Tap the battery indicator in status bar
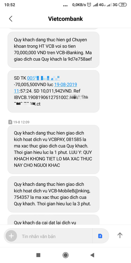The width and height of the screenshot is (131, 263). [x=123, y=5]
